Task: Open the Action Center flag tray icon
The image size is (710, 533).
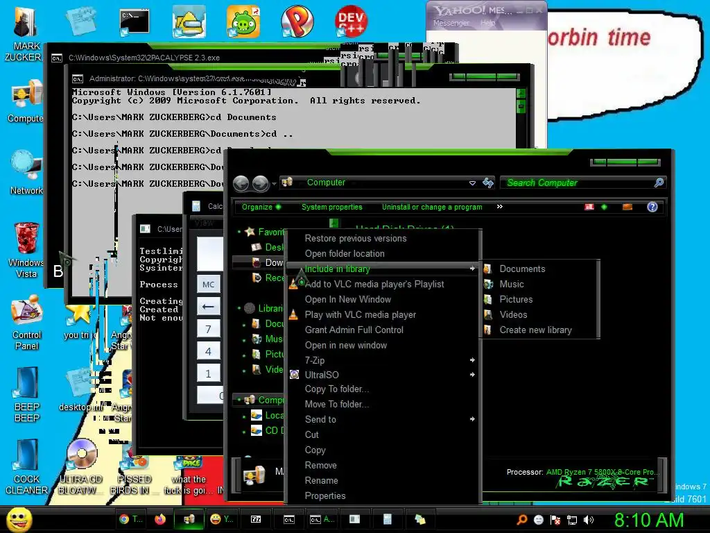Action: (555, 520)
